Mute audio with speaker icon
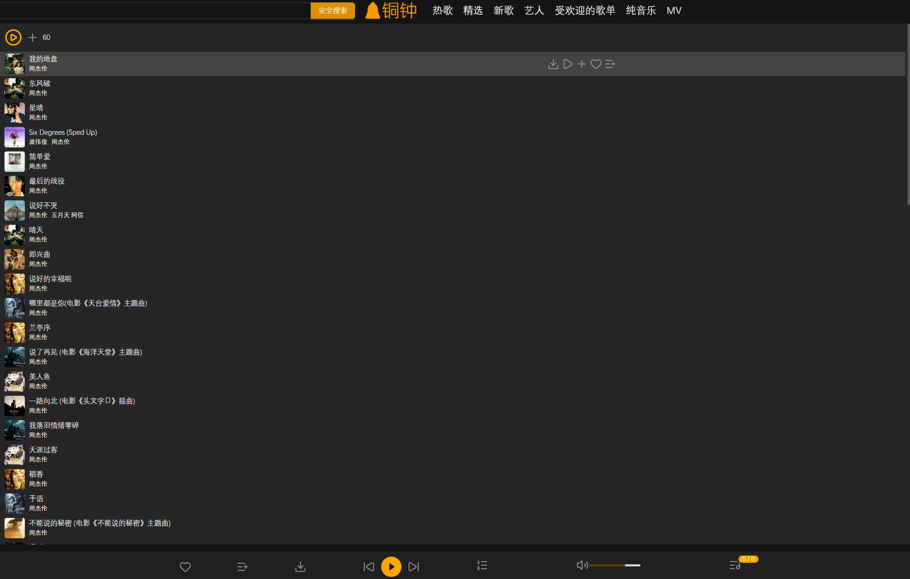The width and height of the screenshot is (910, 579). click(x=582, y=565)
